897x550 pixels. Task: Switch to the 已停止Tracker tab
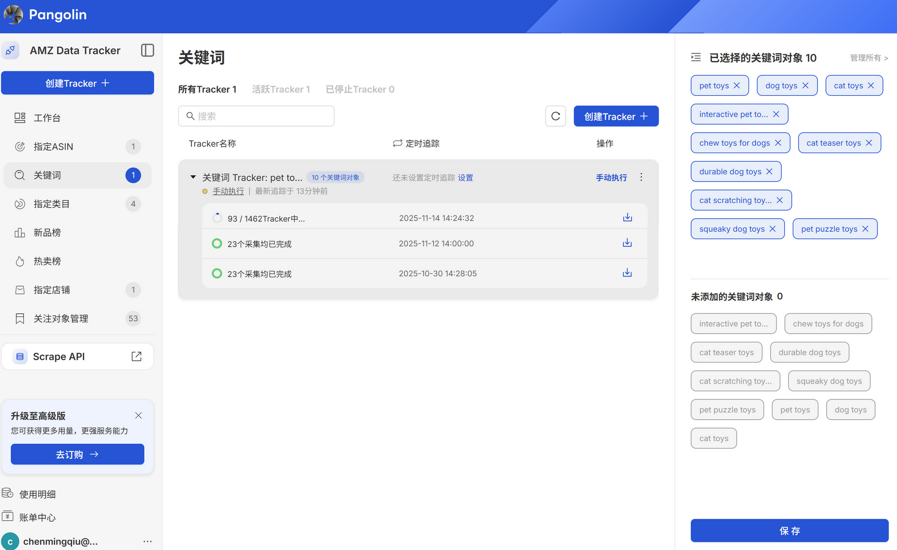[x=360, y=89]
